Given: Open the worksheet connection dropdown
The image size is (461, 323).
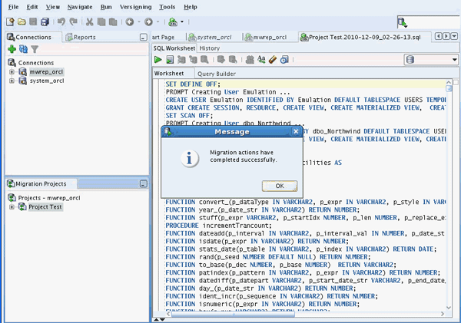Looking at the screenshot, I should 453,60.
